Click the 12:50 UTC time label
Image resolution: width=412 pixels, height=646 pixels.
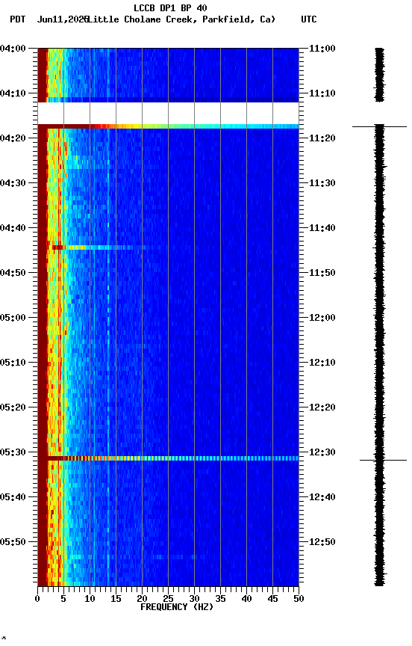322,542
